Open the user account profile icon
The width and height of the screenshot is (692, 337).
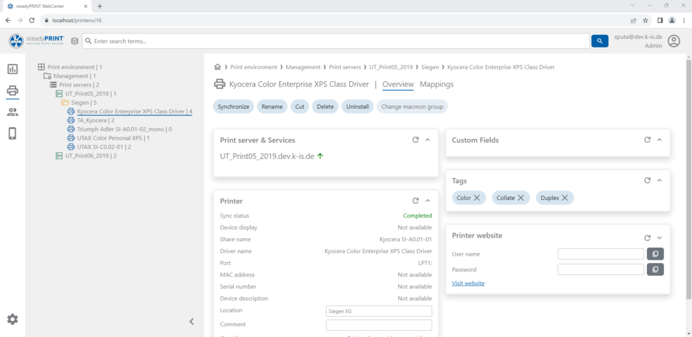673,41
